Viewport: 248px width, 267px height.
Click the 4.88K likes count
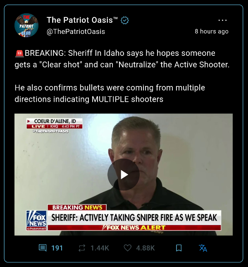coord(145,248)
